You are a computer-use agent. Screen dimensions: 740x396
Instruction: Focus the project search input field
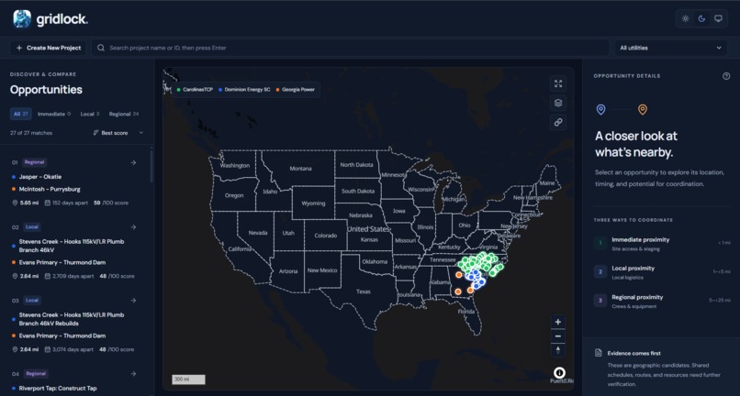pos(350,48)
